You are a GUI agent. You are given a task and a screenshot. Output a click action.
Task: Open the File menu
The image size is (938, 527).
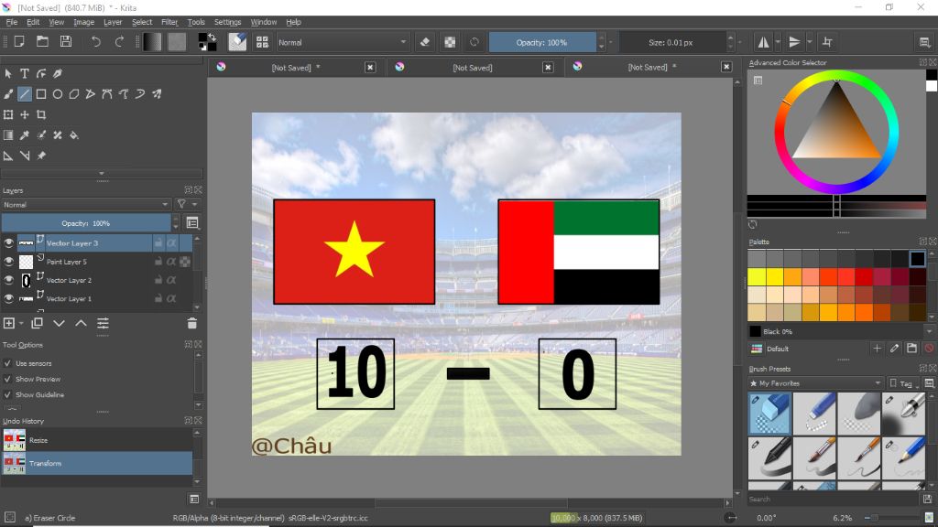point(11,22)
